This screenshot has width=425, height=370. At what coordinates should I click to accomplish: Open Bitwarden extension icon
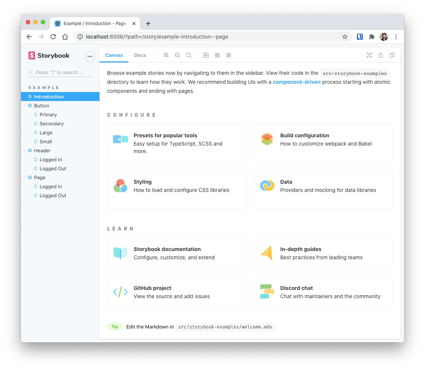[360, 37]
